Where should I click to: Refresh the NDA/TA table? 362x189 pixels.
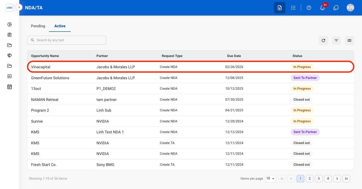click(x=323, y=40)
